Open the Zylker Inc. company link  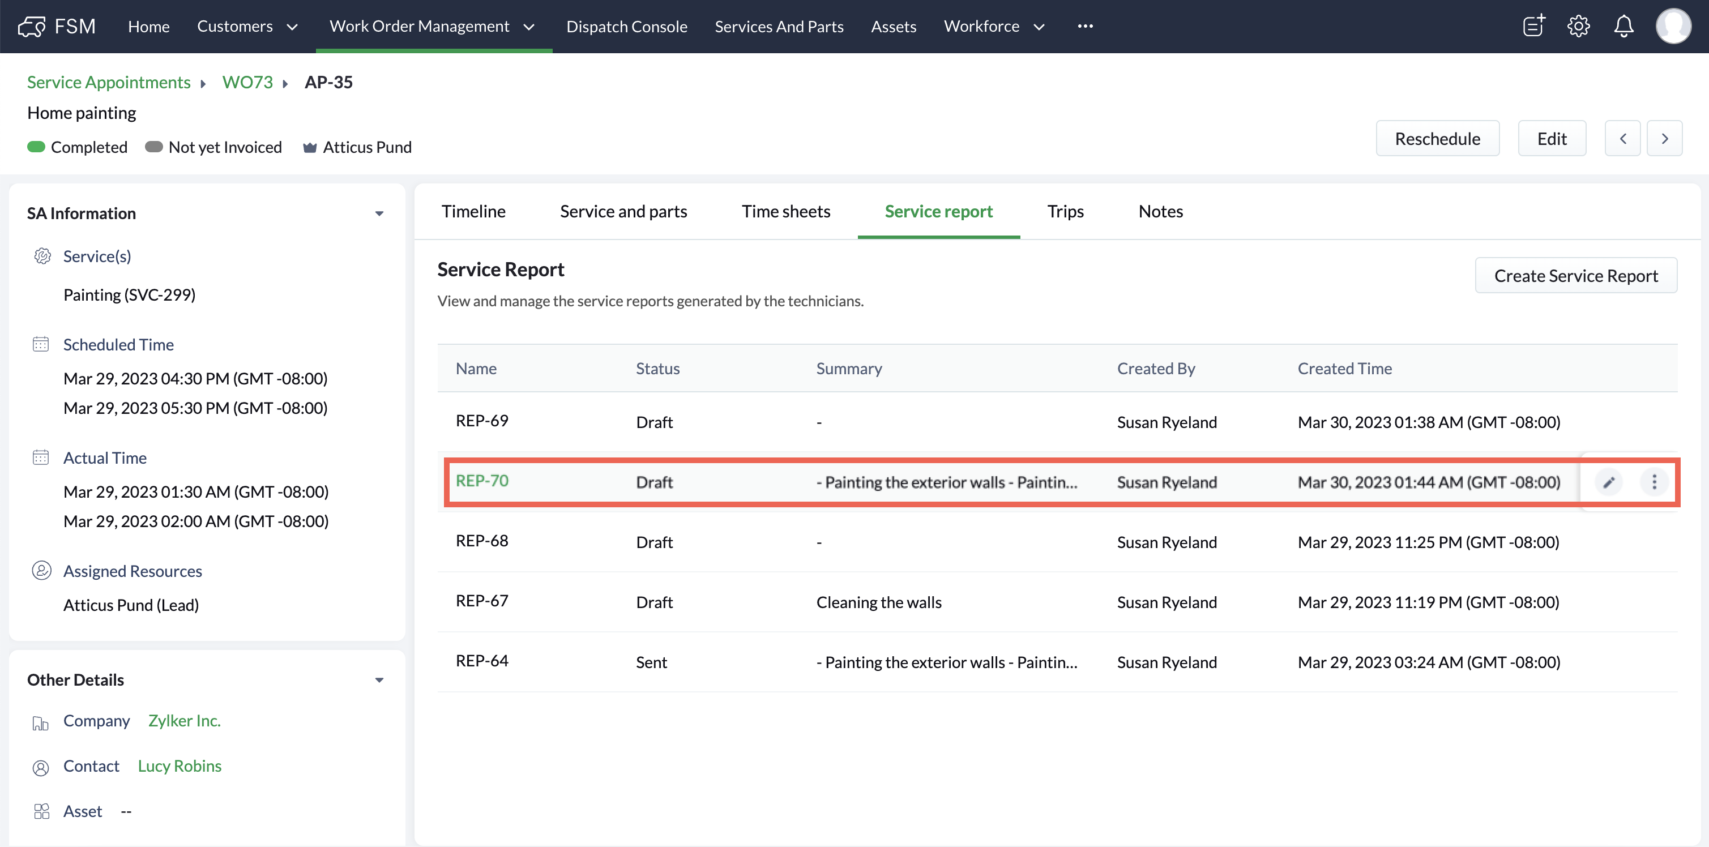[185, 720]
